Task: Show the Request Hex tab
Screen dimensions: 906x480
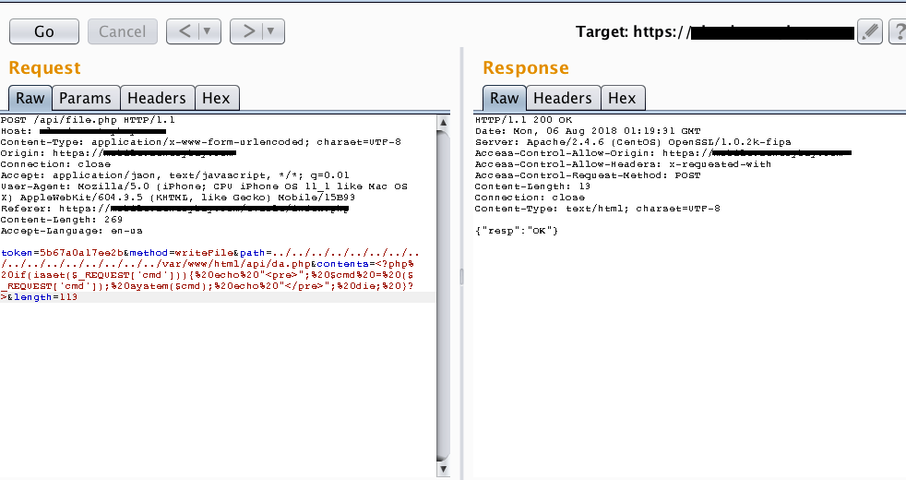Action: click(x=216, y=98)
